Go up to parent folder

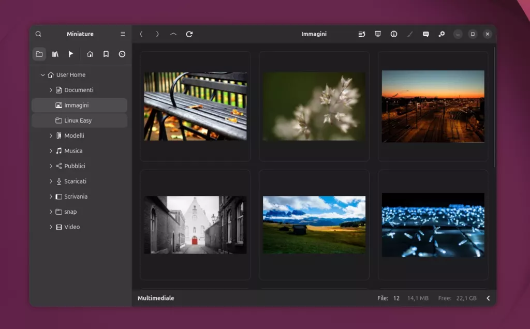173,34
